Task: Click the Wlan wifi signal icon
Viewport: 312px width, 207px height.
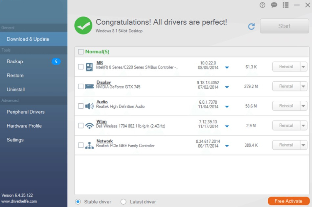Action: (x=89, y=126)
